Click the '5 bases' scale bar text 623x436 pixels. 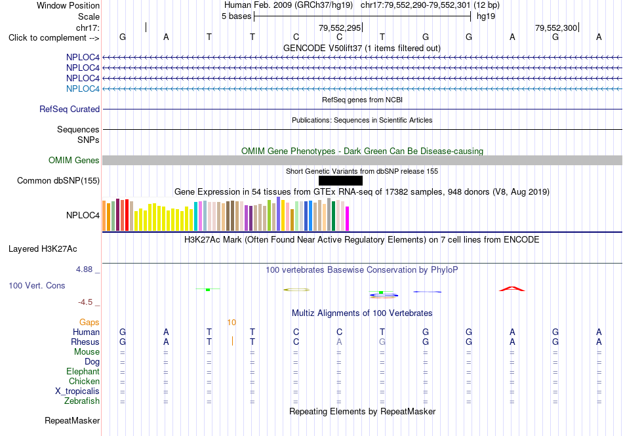click(x=236, y=16)
